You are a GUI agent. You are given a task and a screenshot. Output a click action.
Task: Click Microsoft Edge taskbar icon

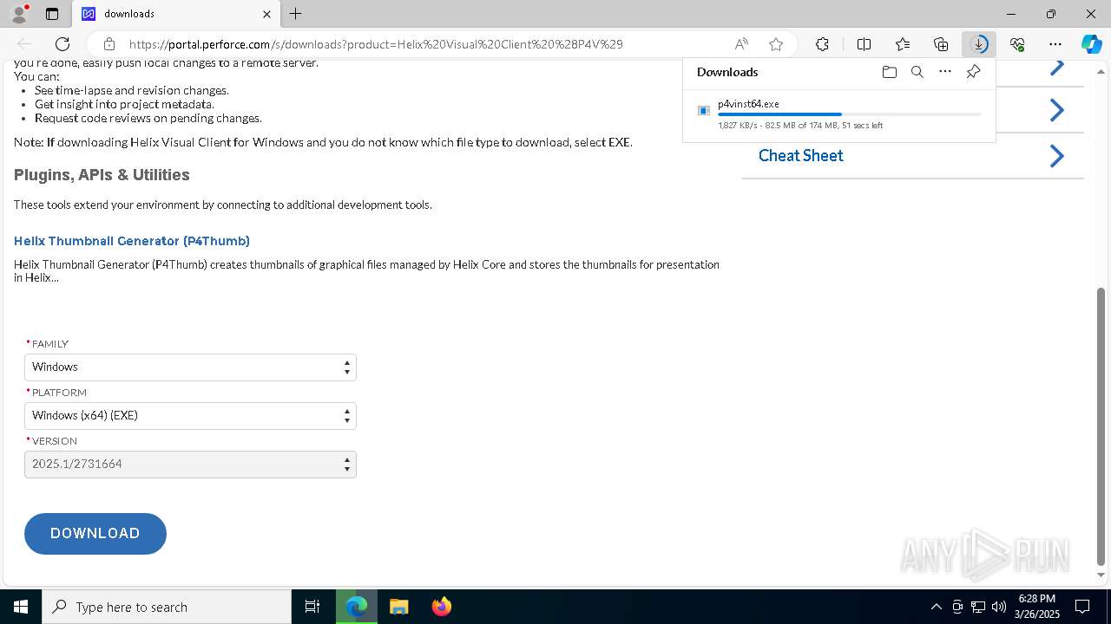357,607
